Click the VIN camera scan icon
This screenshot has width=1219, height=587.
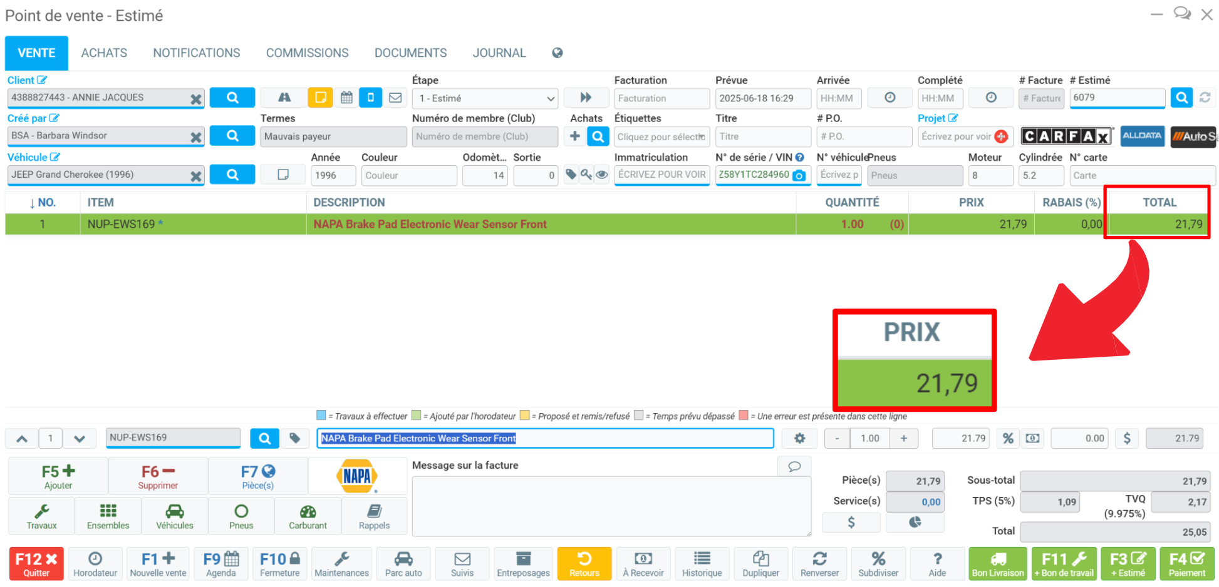click(x=799, y=176)
